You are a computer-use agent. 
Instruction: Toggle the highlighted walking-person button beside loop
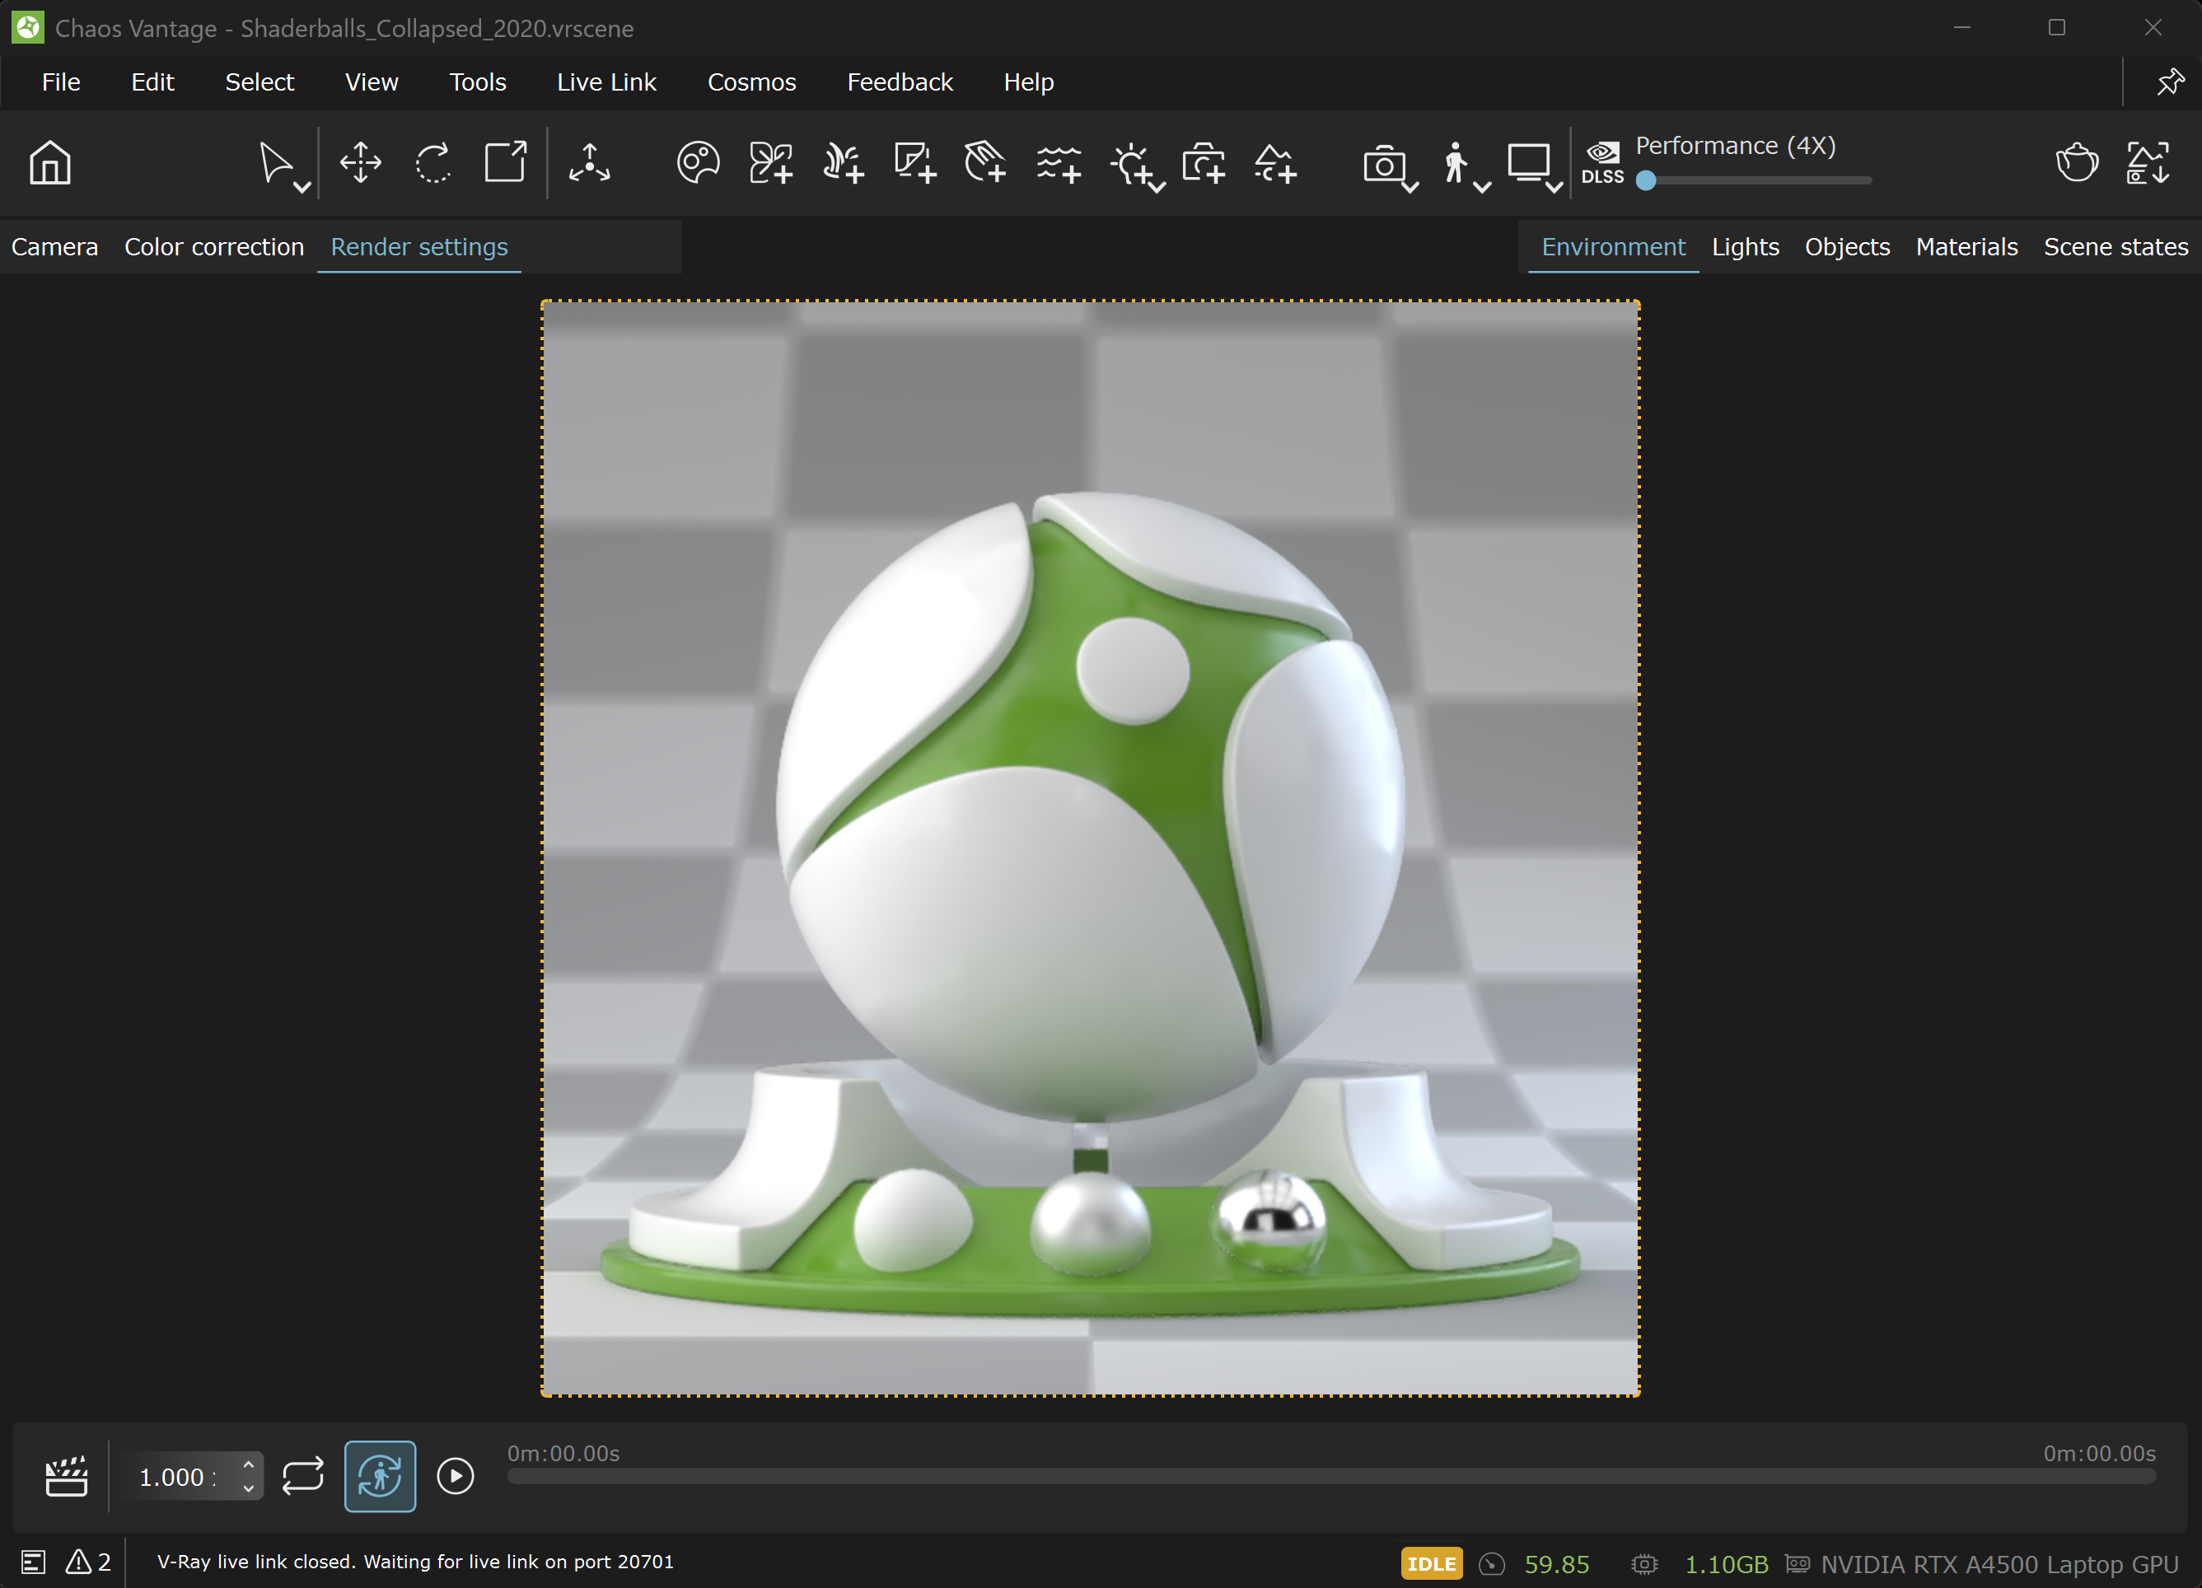[x=380, y=1476]
